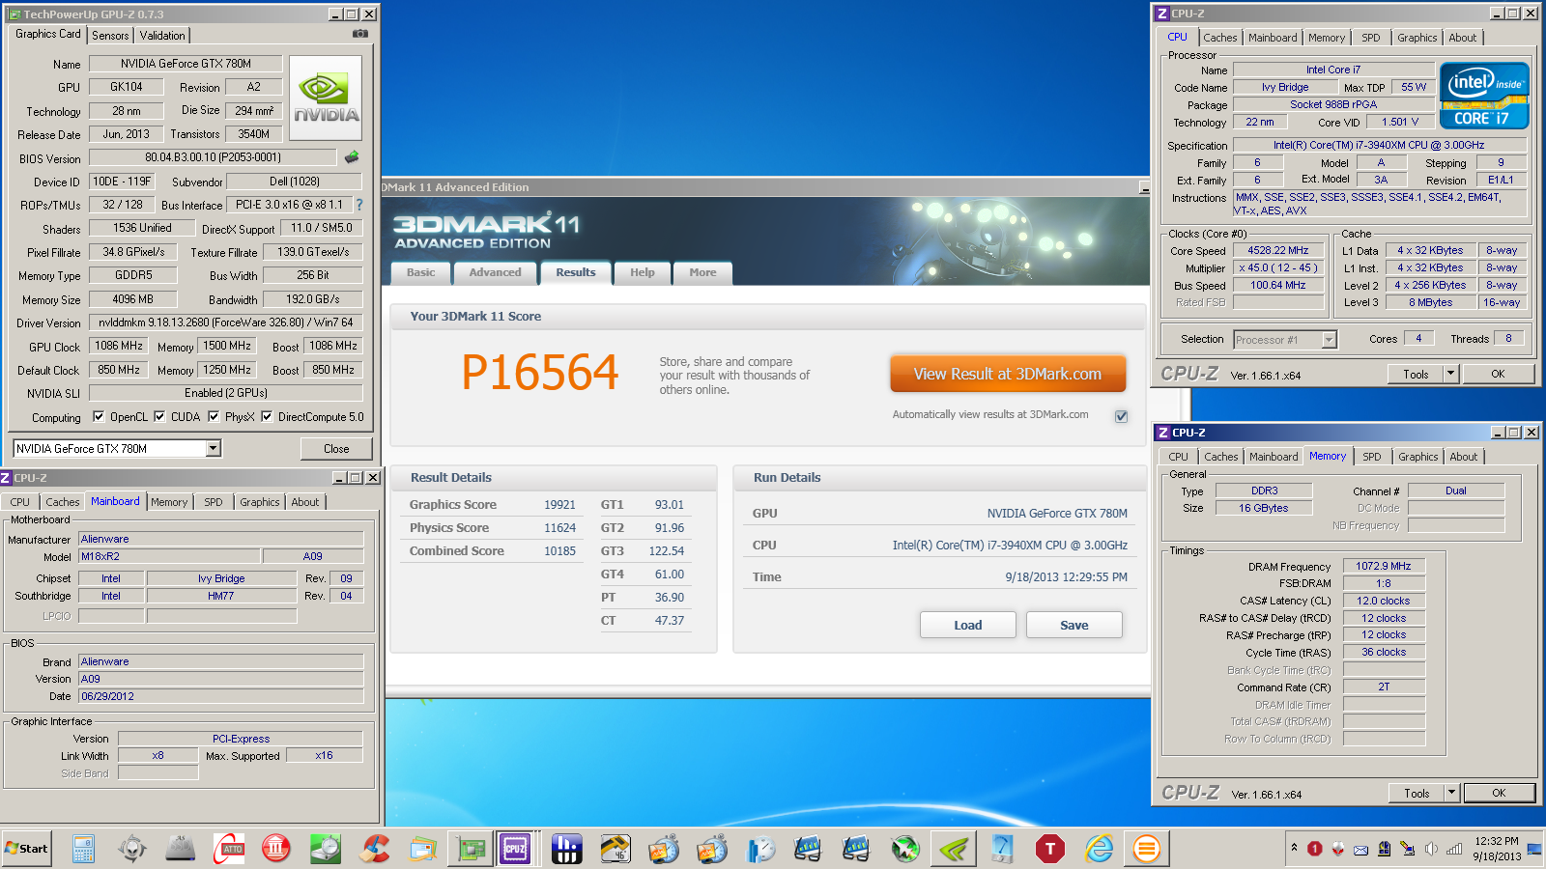This screenshot has width=1546, height=869.
Task: Click the NVIDIA logo in GPU-Z
Action: pyautogui.click(x=327, y=98)
